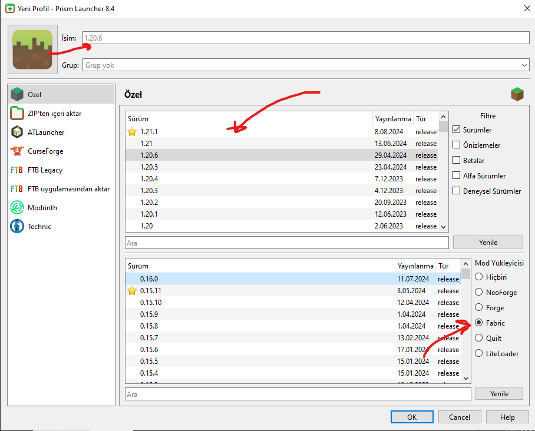
Task: Select Minecraft version 1.20.4
Action: coord(282,178)
